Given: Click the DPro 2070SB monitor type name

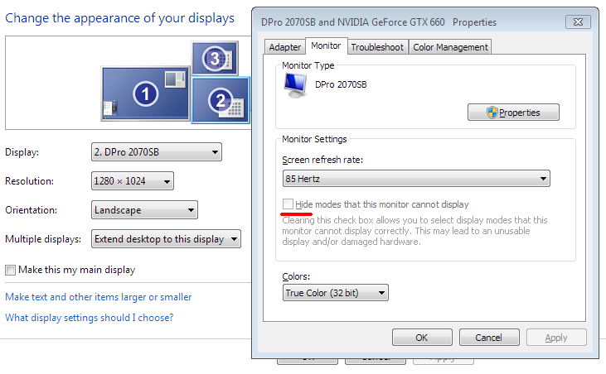Looking at the screenshot, I should click(341, 84).
